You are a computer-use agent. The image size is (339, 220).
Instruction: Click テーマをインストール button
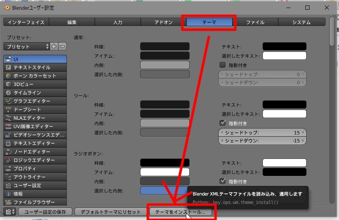tap(180, 212)
